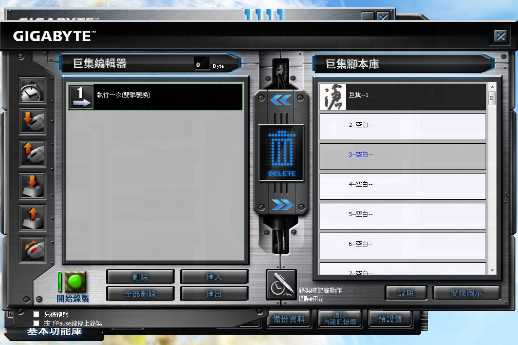This screenshot has width=518, height=345.
Task: Click the double left arrow transfer icon
Action: pos(281,100)
